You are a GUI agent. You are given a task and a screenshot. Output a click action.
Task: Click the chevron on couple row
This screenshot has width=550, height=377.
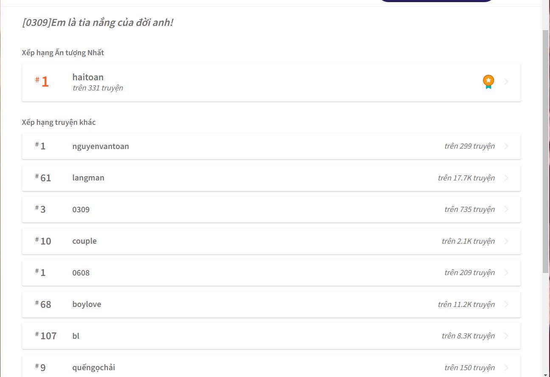coord(506,241)
